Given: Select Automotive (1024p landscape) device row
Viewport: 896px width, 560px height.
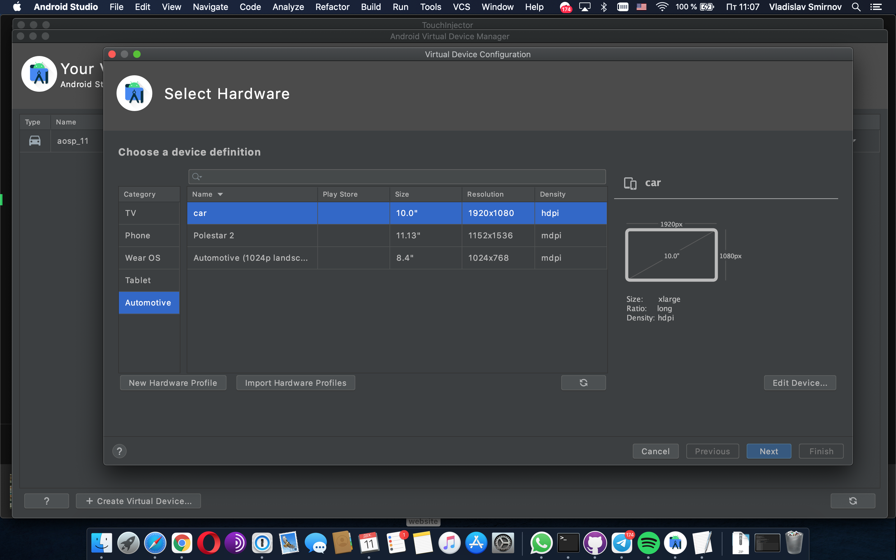Looking at the screenshot, I should [x=397, y=258].
